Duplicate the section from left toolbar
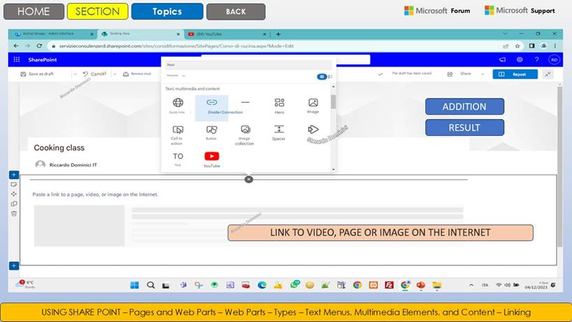 14,204
